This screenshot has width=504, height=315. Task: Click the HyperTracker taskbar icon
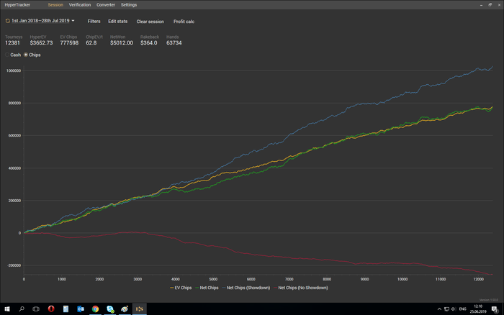coord(140,309)
